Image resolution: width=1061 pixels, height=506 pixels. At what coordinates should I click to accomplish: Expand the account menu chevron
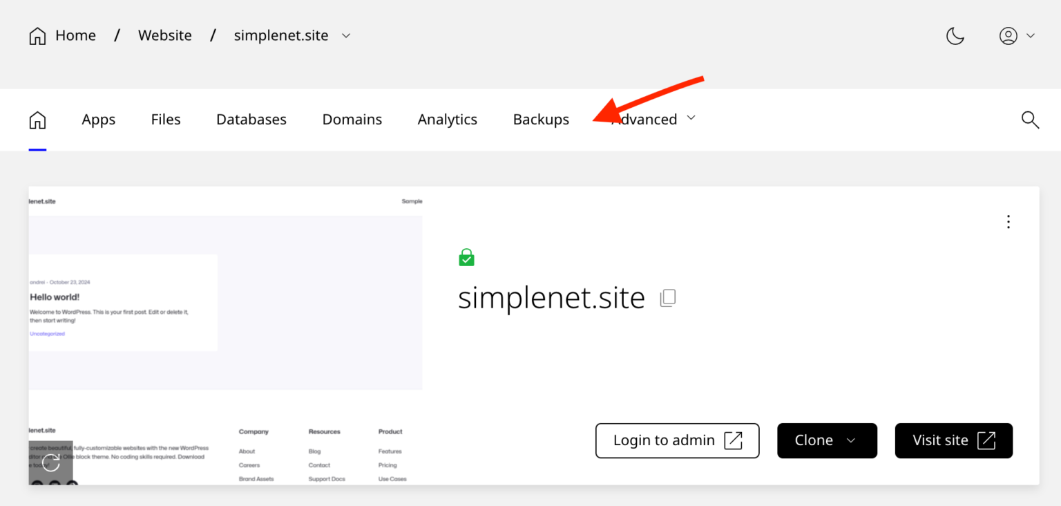coord(1029,35)
